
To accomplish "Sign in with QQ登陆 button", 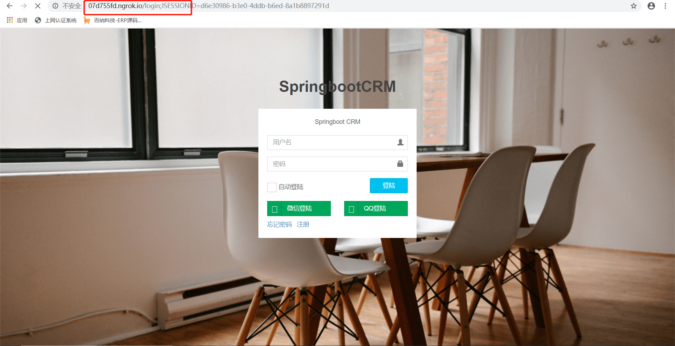I will 376,208.
